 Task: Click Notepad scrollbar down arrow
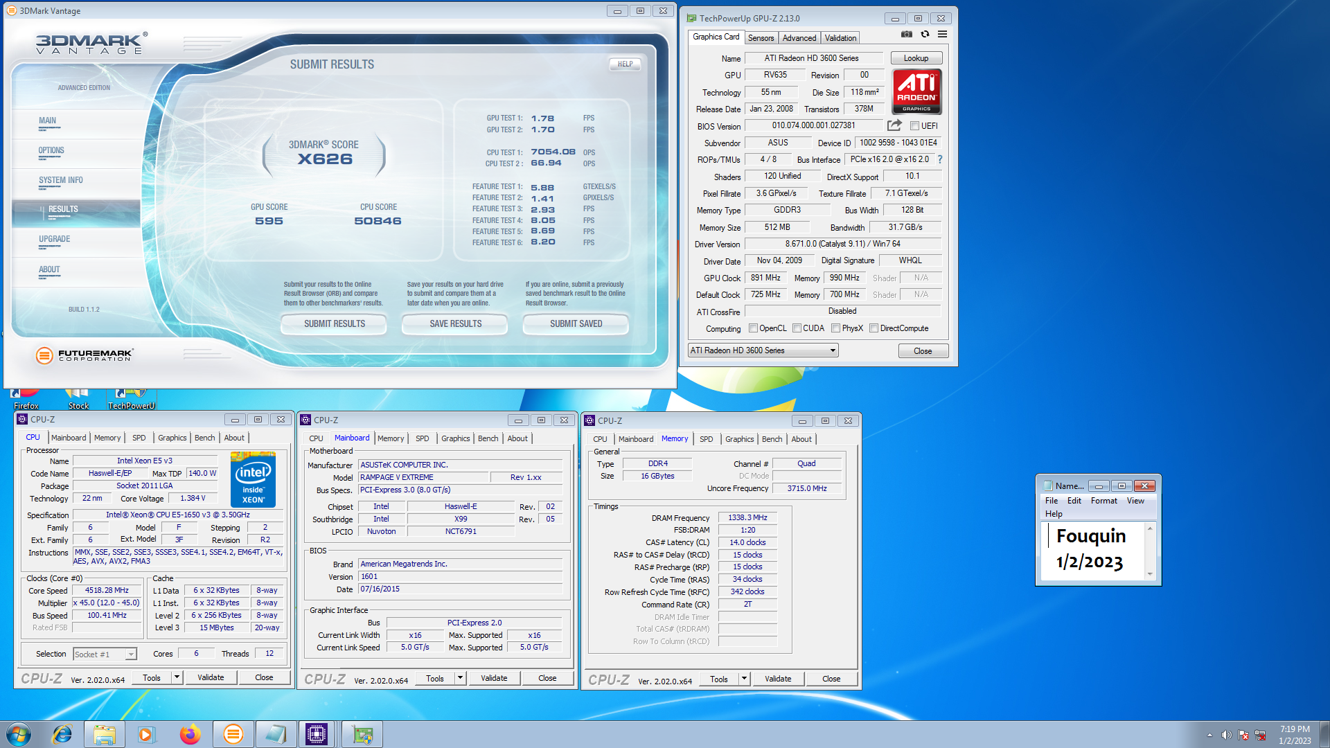tap(1150, 574)
